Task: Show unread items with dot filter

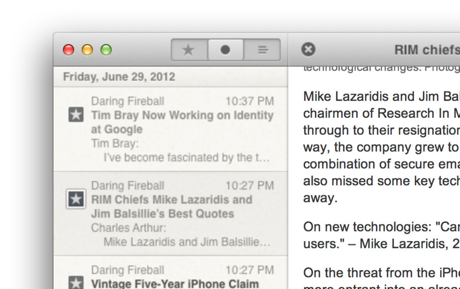Action: (x=225, y=50)
